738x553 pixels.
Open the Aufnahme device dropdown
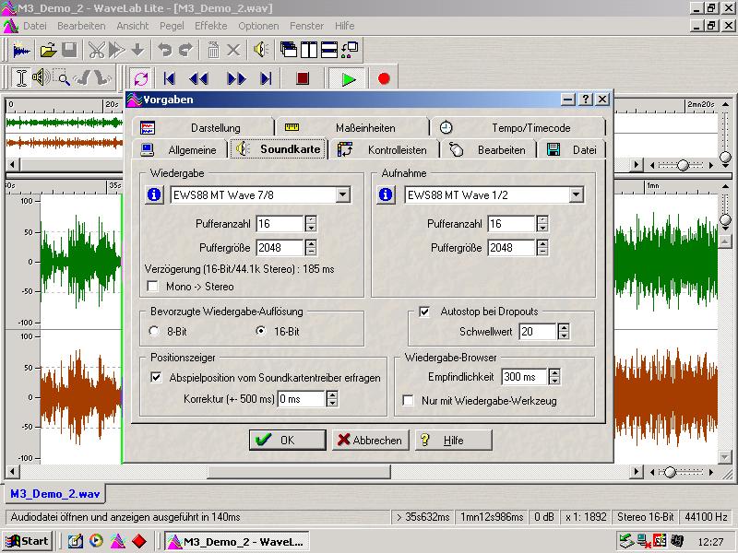point(576,194)
